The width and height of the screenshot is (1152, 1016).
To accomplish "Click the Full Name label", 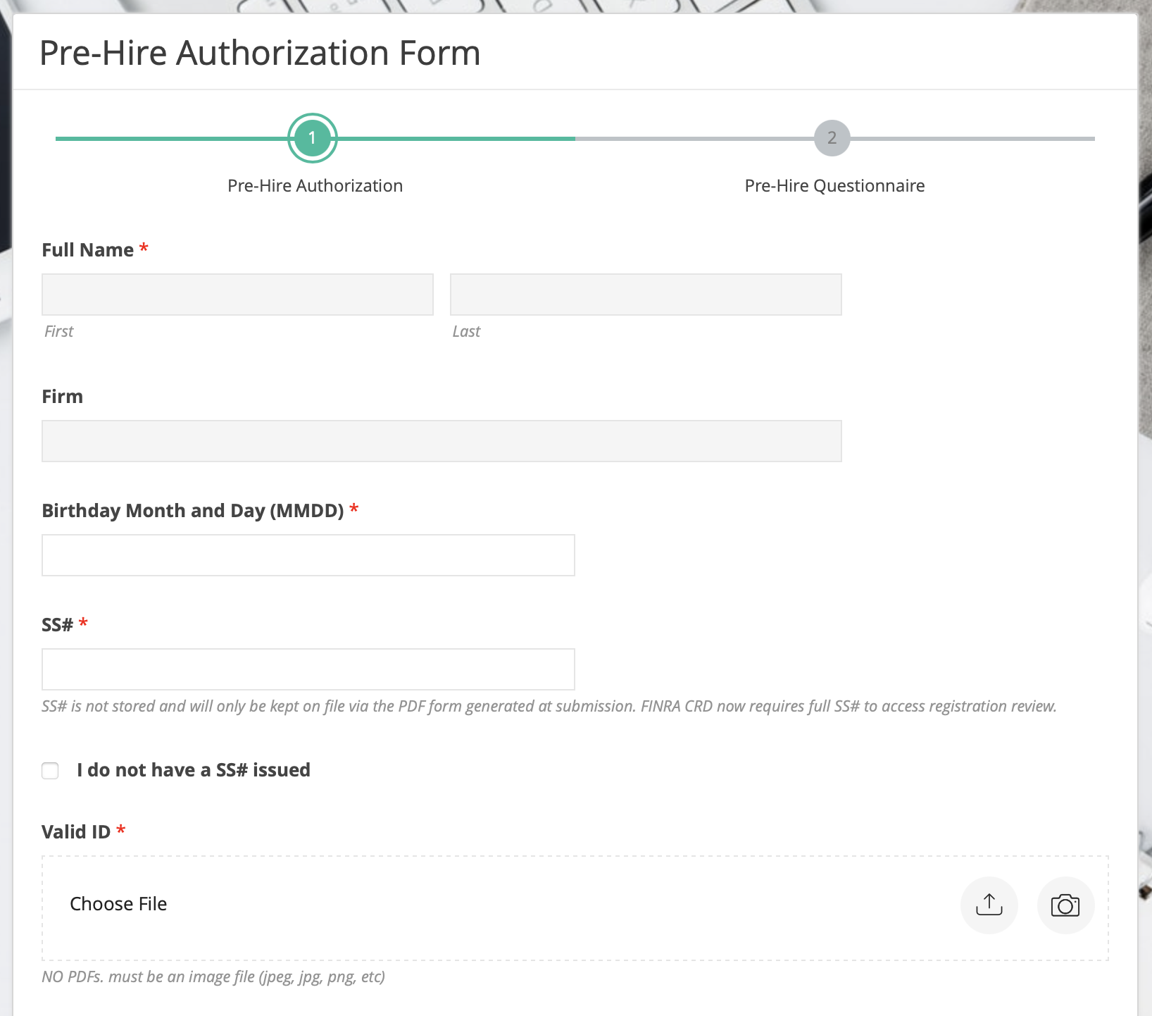I will (87, 250).
